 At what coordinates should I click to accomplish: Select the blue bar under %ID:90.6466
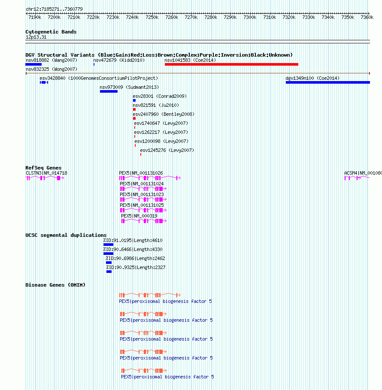[108, 254]
